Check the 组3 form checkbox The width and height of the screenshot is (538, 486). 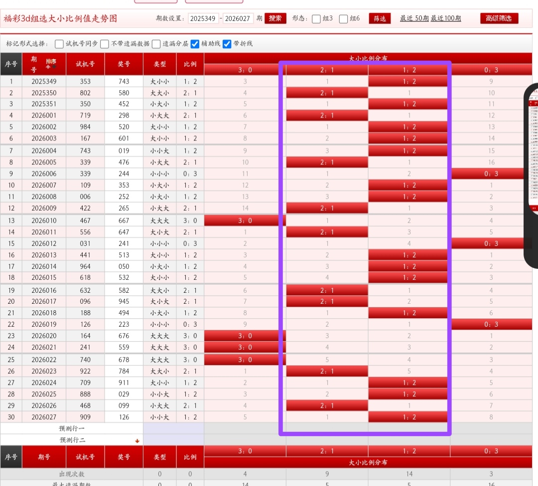point(316,19)
